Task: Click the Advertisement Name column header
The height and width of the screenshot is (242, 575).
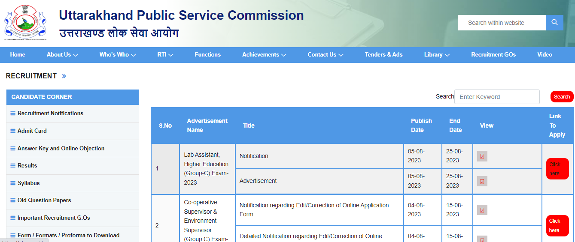Action: coord(207,125)
